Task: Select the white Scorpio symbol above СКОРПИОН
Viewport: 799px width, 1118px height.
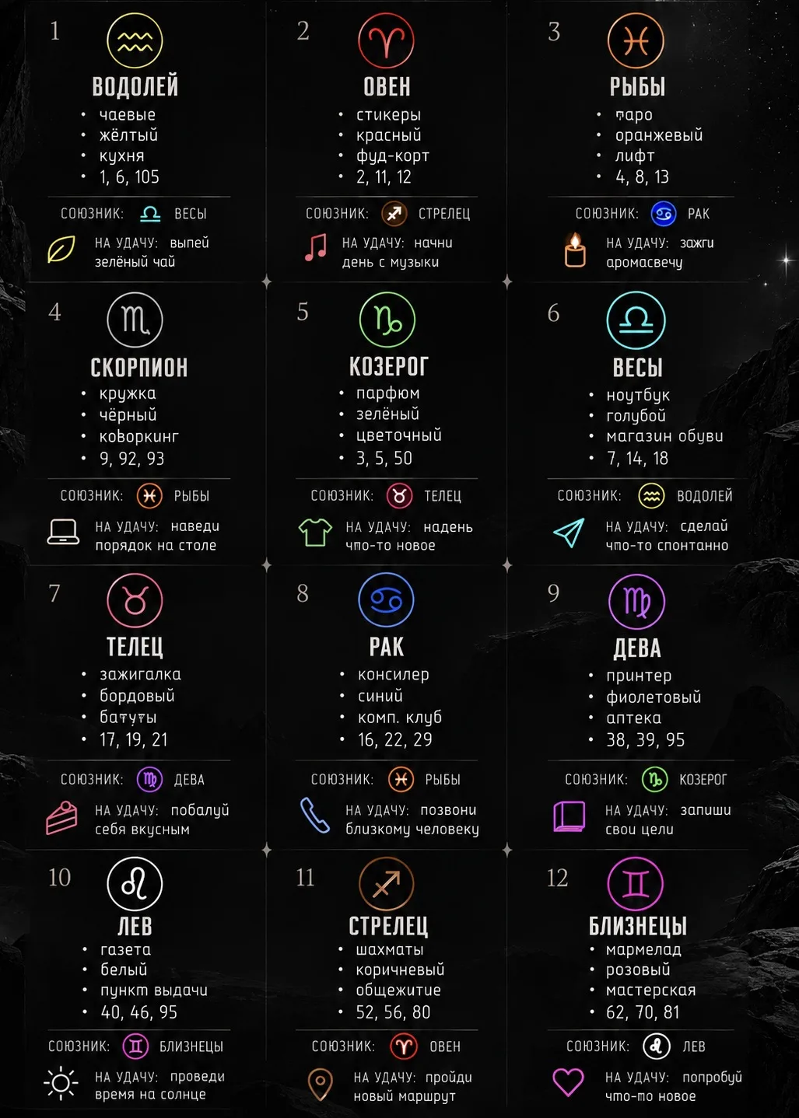Action: pyautogui.click(x=135, y=320)
